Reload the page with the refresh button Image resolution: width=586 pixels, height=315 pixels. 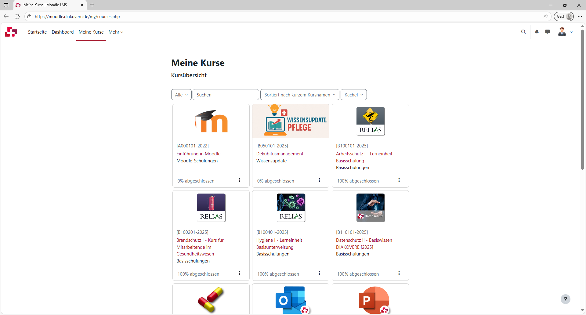17,16
